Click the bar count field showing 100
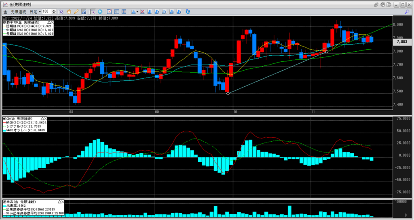The width and height of the screenshot is (414, 220). click(47, 12)
